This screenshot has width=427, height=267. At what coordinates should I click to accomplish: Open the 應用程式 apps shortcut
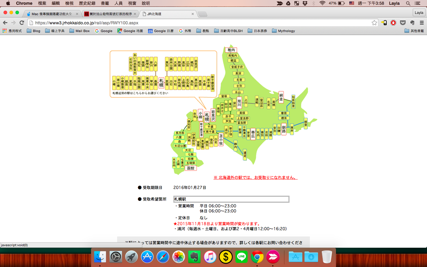(x=12, y=31)
